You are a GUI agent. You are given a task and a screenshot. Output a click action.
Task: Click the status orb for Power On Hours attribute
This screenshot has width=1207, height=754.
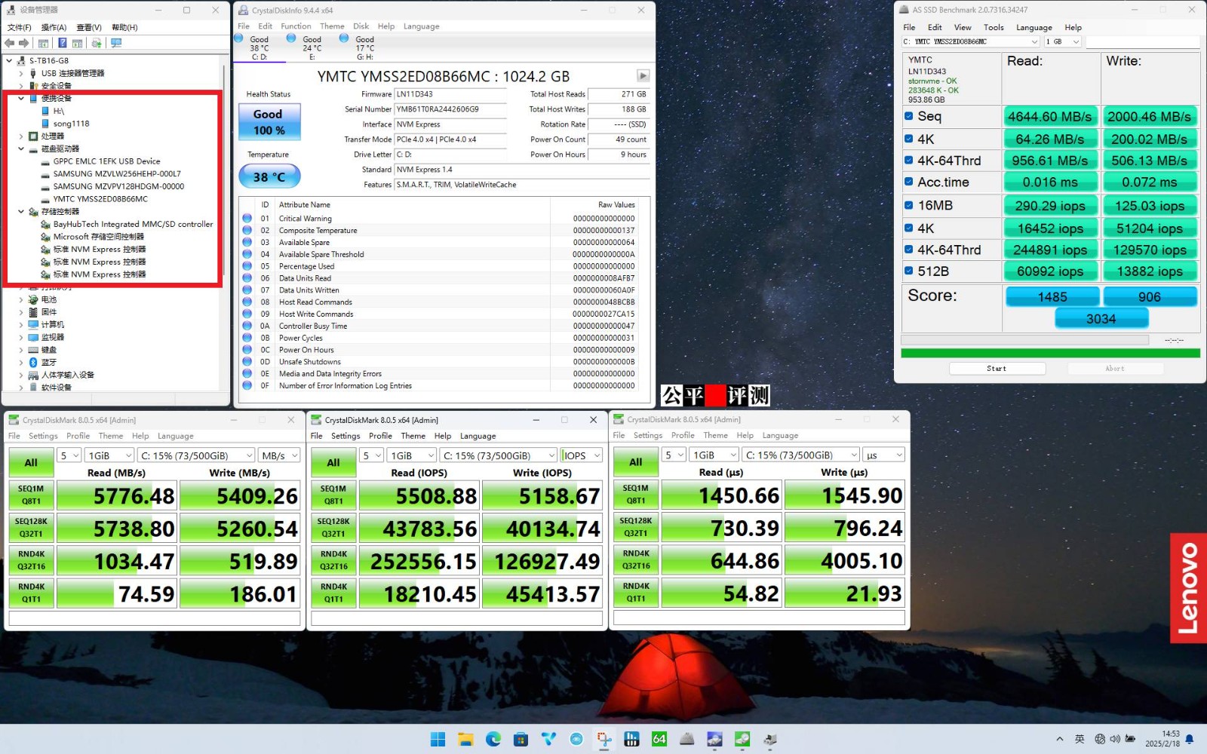point(247,350)
